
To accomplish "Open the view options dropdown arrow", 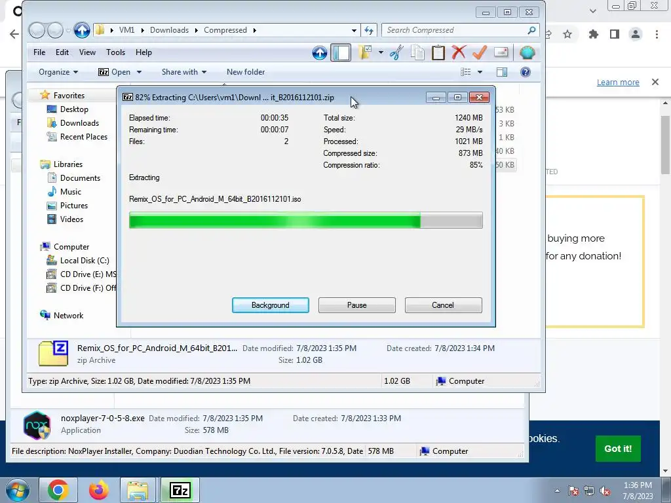I will (480, 72).
